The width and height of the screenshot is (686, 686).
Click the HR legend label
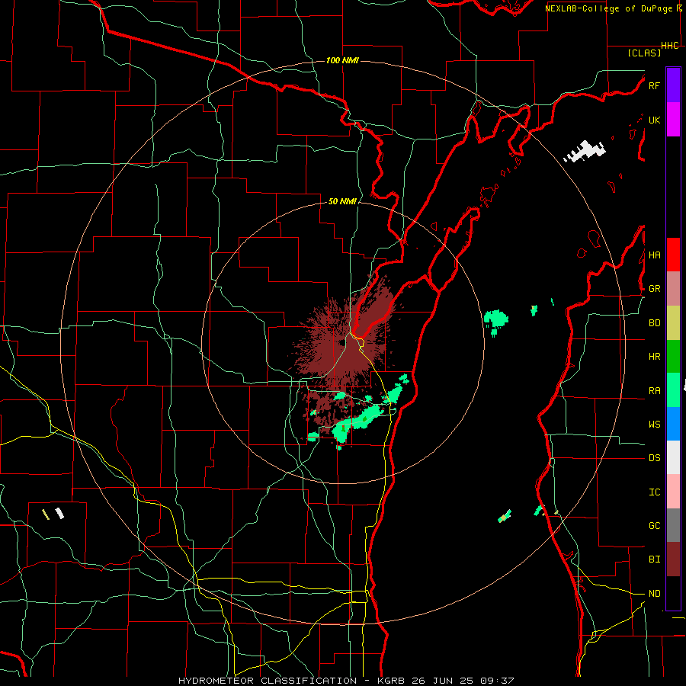click(654, 357)
